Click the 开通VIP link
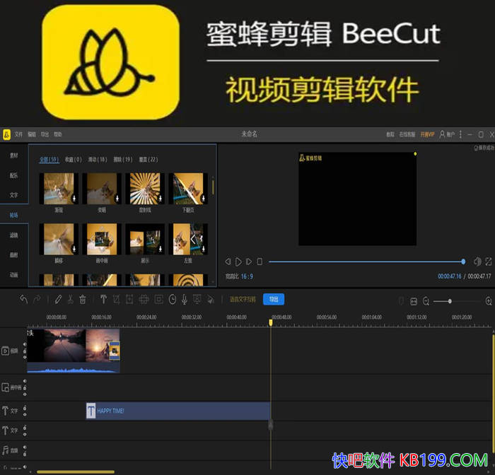This screenshot has height=475, width=495. 426,134
